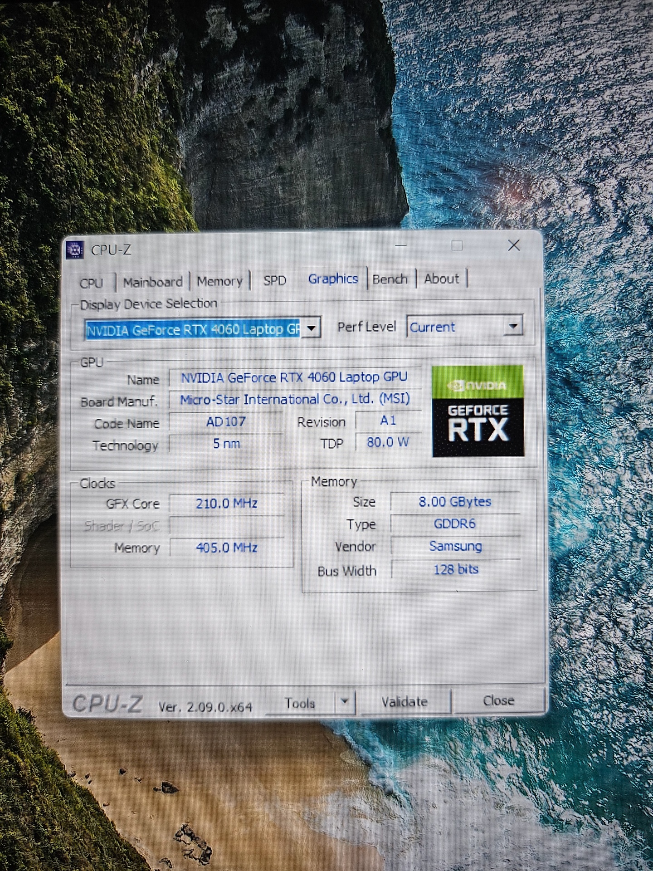Switch to the About tab

(x=442, y=279)
